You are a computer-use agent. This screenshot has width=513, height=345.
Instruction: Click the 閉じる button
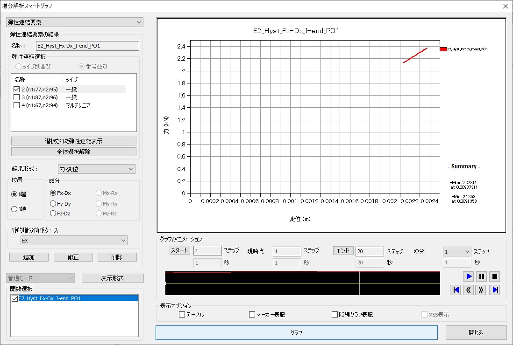476,332
